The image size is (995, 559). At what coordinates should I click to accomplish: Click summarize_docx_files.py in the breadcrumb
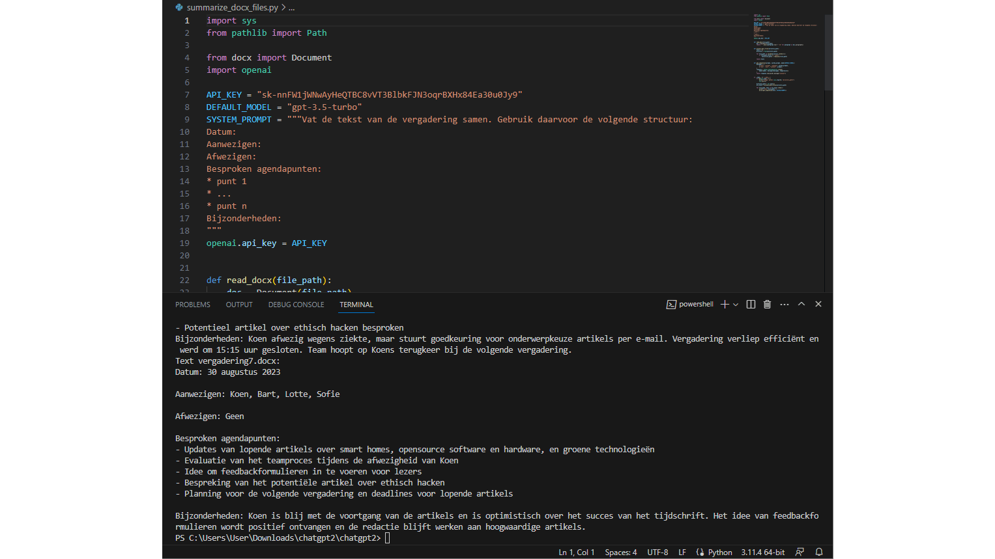pyautogui.click(x=232, y=8)
